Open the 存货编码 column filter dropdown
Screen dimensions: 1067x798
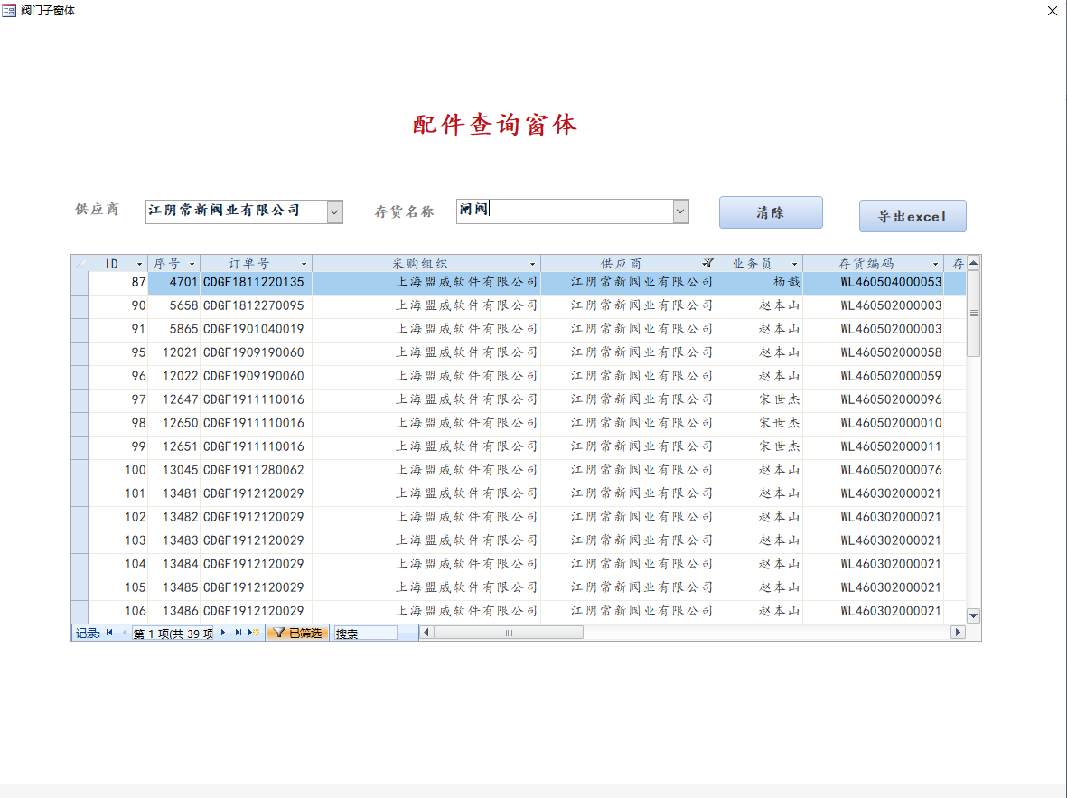pyautogui.click(x=936, y=264)
